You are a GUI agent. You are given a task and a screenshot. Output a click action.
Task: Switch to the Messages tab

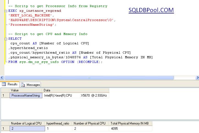[31, 85]
